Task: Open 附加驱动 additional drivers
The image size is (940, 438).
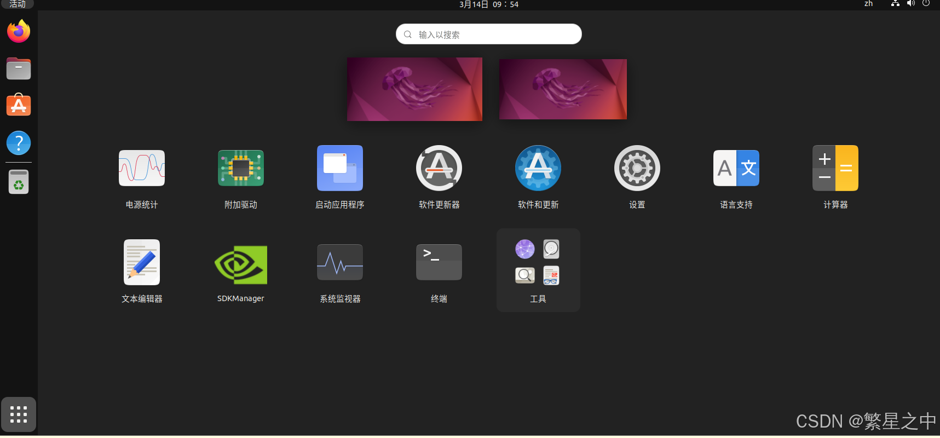Action: [241, 168]
